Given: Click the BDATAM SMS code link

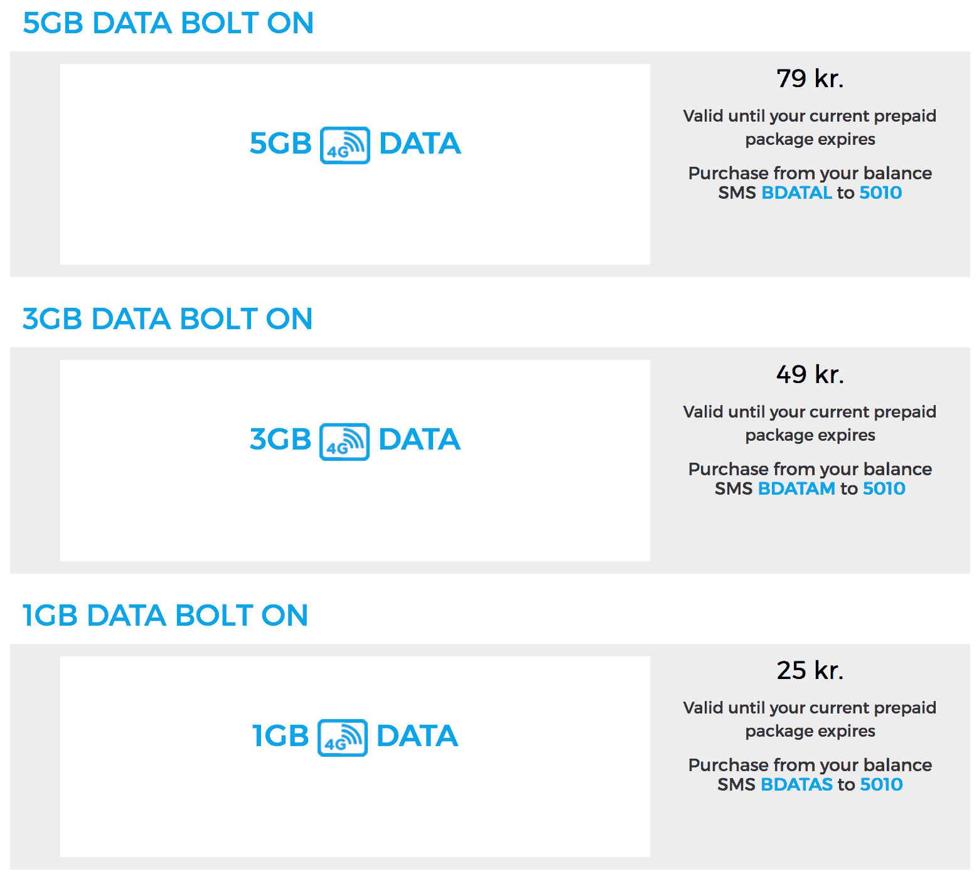Looking at the screenshot, I should pos(796,488).
